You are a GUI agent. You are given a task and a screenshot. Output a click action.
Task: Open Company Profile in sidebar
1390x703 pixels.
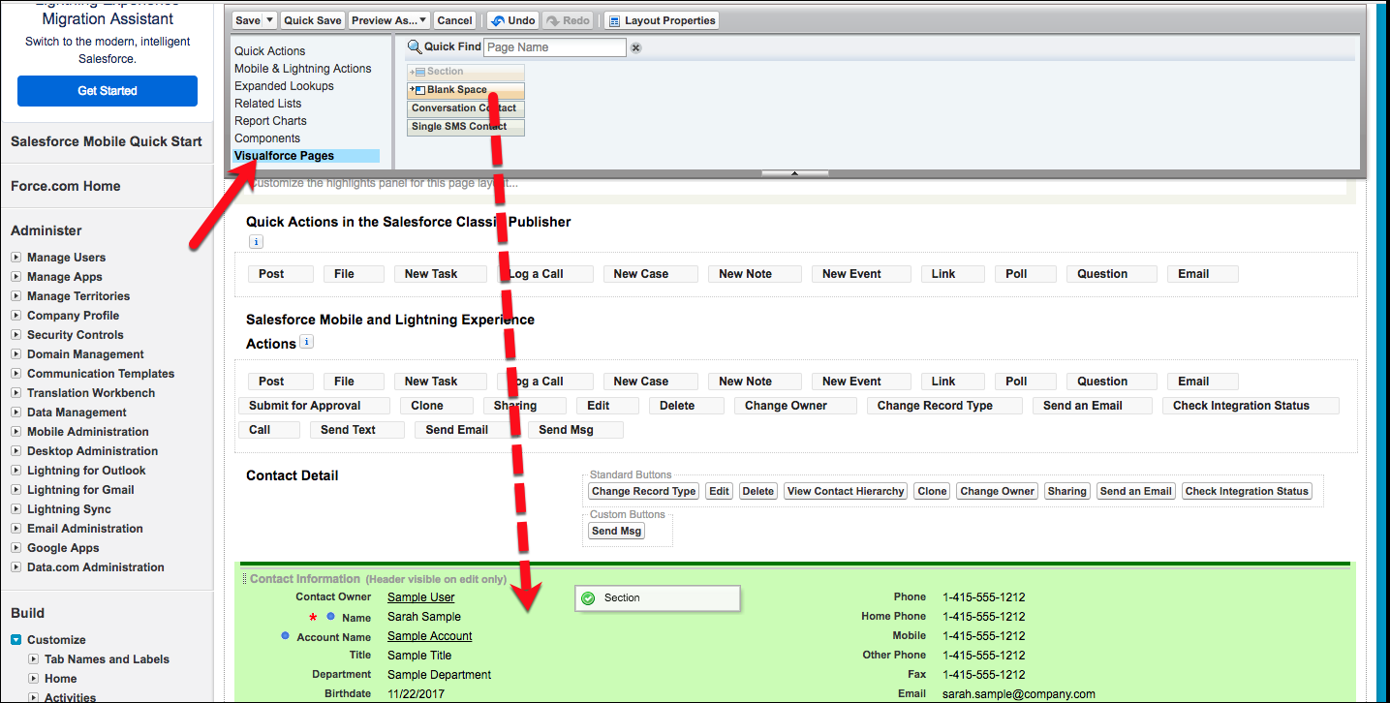(73, 316)
